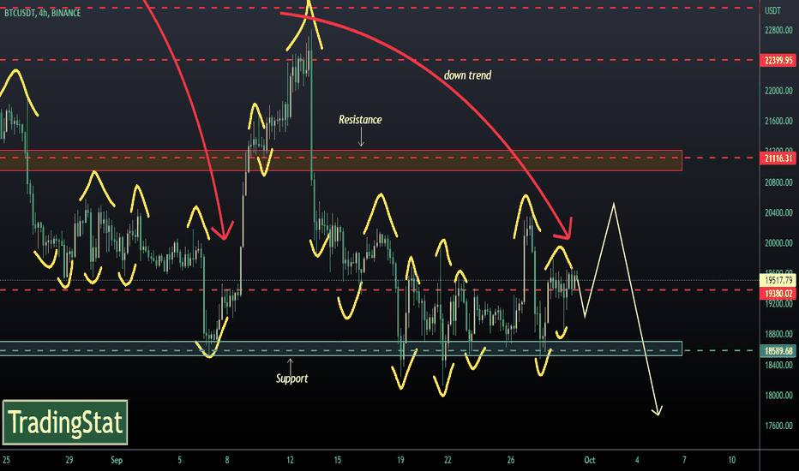Click the 'Sep' label on time axis
This screenshot has height=471, width=799.
click(x=117, y=461)
